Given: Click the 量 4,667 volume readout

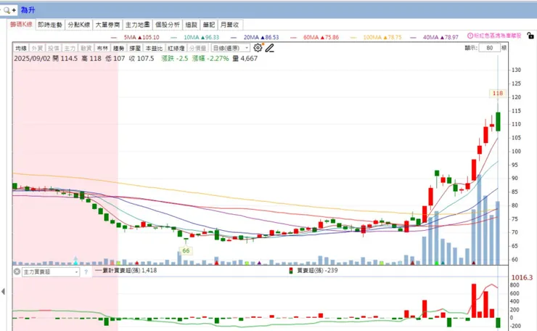Looking at the screenshot, I should (245, 59).
